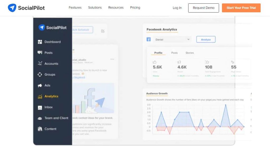Click the edit pencil icon near Bulk Schedule

pyautogui.click(x=103, y=31)
